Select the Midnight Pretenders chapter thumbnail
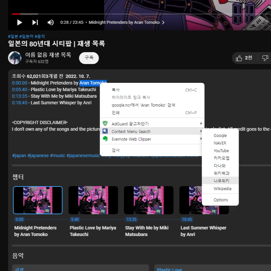The height and width of the screenshot is (271, 271). (x=38, y=200)
